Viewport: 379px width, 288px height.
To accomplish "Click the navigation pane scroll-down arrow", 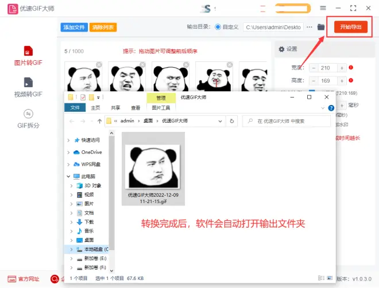I will point(111,271).
